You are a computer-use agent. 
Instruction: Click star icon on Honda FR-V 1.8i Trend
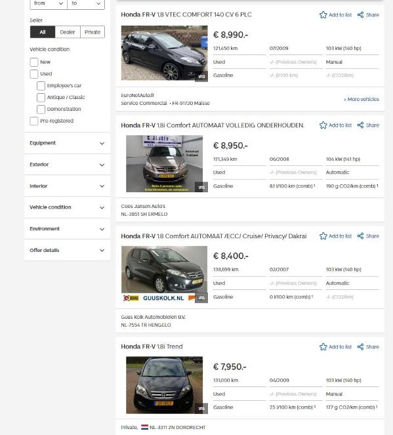(x=323, y=346)
